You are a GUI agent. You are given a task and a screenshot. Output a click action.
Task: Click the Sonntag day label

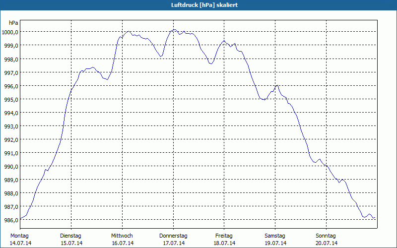pyautogui.click(x=326, y=236)
